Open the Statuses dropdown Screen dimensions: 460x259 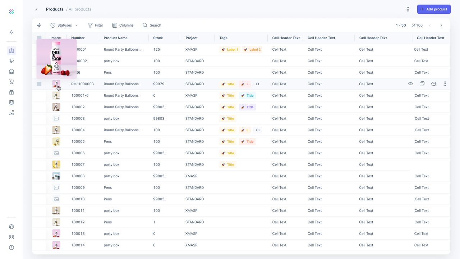coord(65,25)
